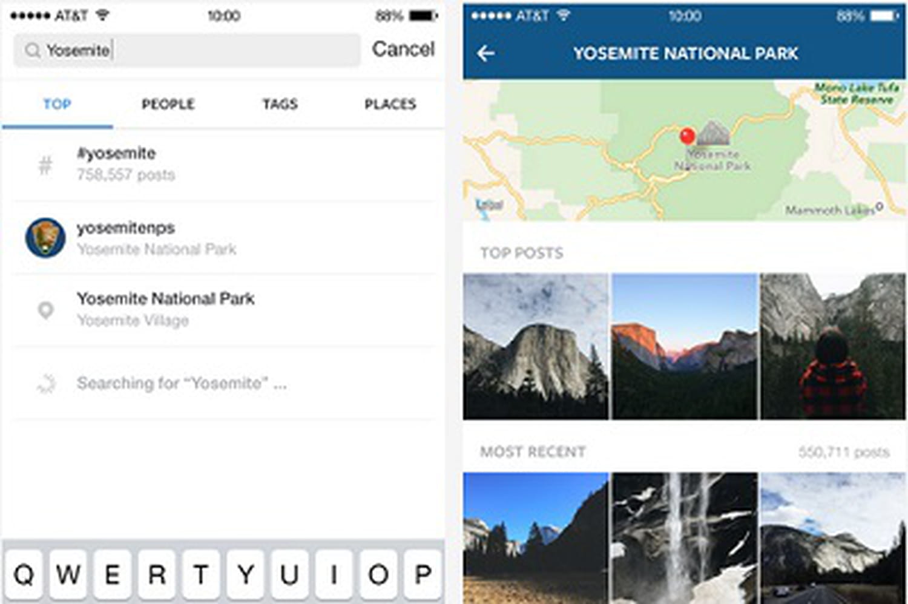
Task: Tap the spinning search loader icon
Action: [x=46, y=383]
